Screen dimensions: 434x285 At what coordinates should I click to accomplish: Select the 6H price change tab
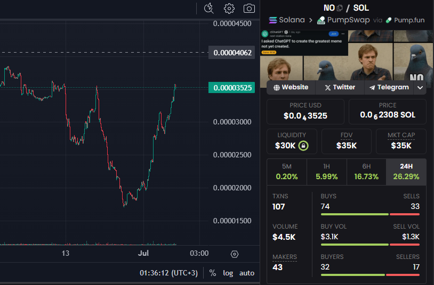pyautogui.click(x=366, y=172)
